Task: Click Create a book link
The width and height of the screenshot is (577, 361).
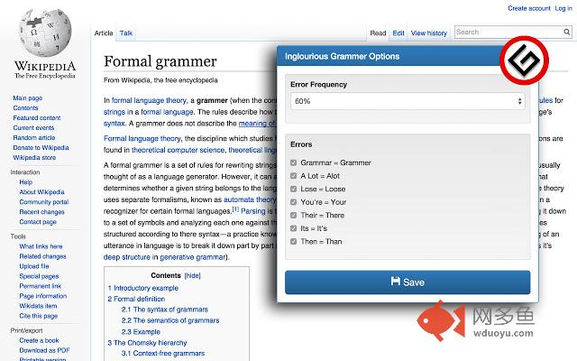Action: pos(39,341)
